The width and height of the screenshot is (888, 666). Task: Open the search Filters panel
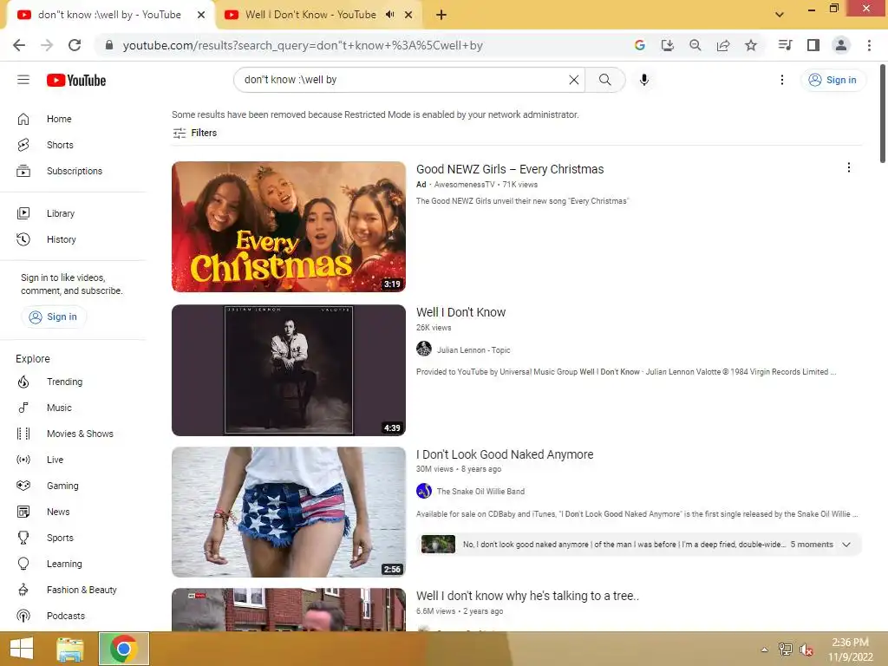tap(195, 133)
